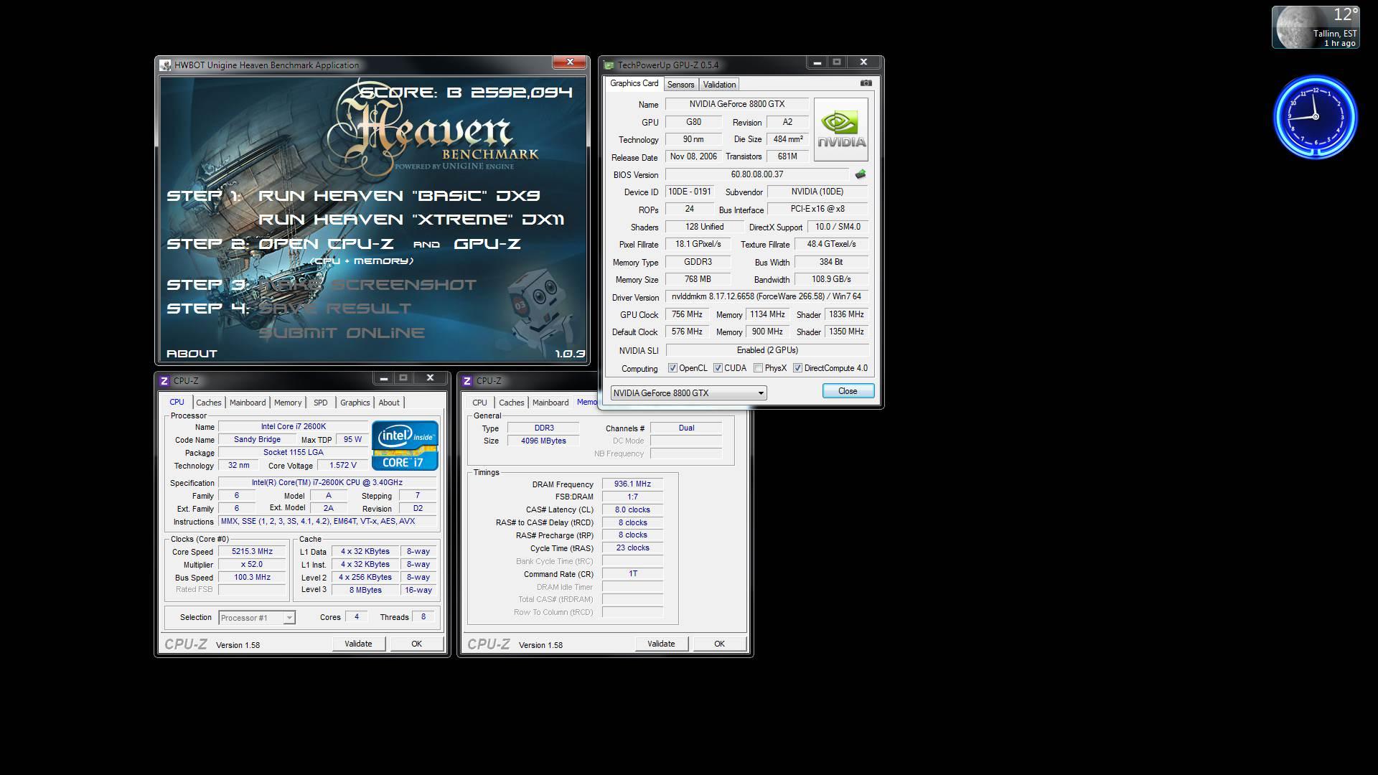Switch to the Validation tab in GPU-Z
The image size is (1378, 775).
(719, 85)
